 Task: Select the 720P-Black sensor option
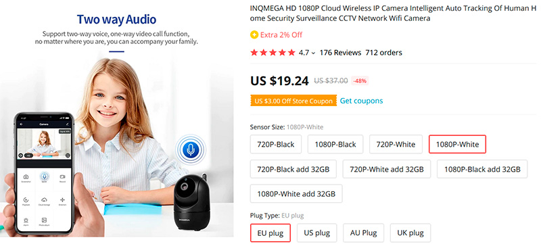click(x=276, y=144)
